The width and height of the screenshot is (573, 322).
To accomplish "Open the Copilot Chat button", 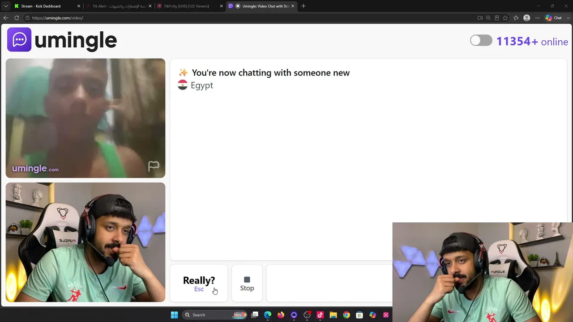I will pyautogui.click(x=553, y=18).
